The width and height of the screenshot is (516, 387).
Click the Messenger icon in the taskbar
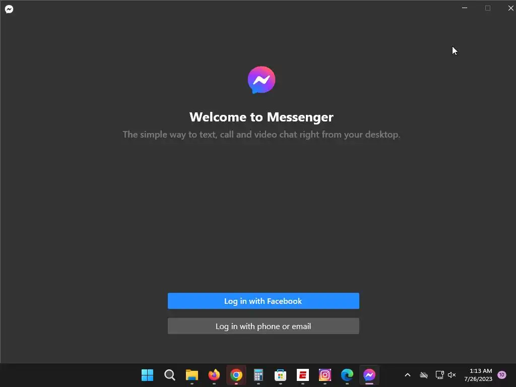coord(369,375)
